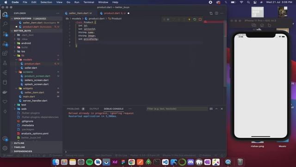This screenshot has height=167, width=296.
Task: Open sellers_screen.dart file
Action: click(37, 80)
